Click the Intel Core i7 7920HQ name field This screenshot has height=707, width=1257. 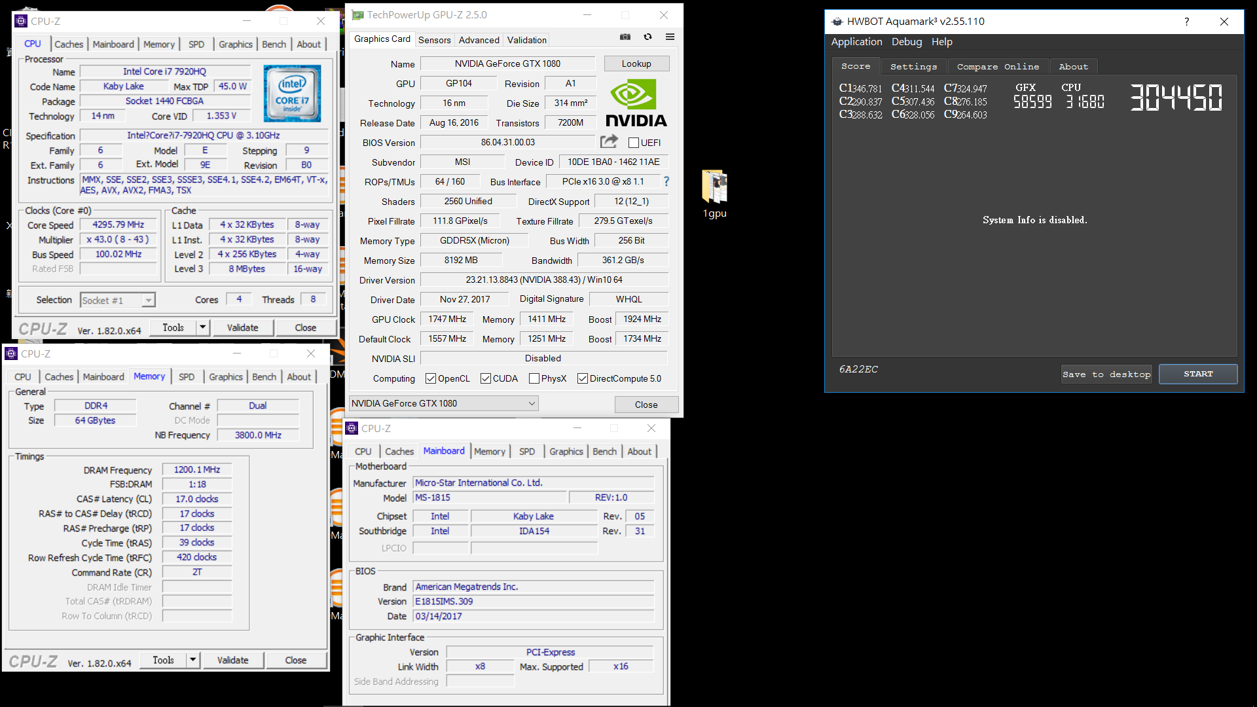click(x=165, y=71)
